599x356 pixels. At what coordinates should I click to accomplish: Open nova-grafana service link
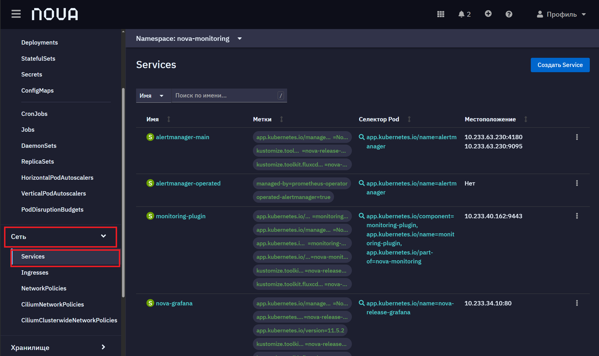(174, 303)
